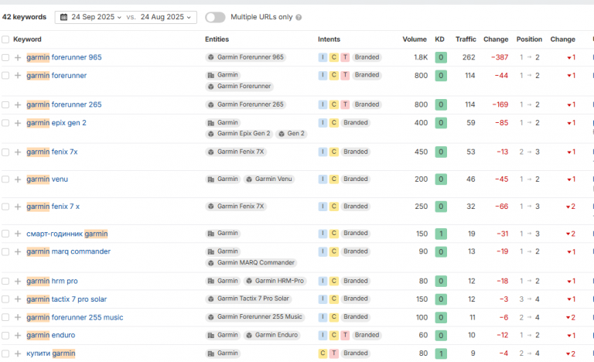Click the C intent badge for garmin fenix 7x
Screen dimensions: 594x362
point(334,152)
